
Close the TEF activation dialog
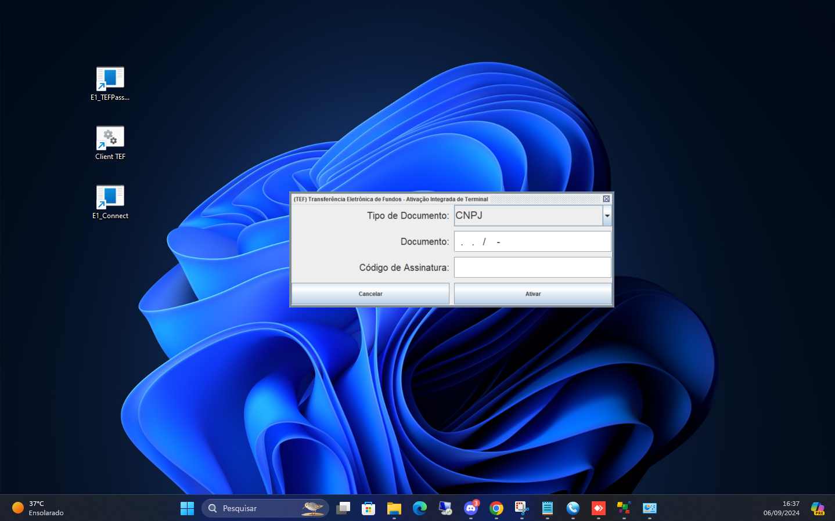point(606,199)
